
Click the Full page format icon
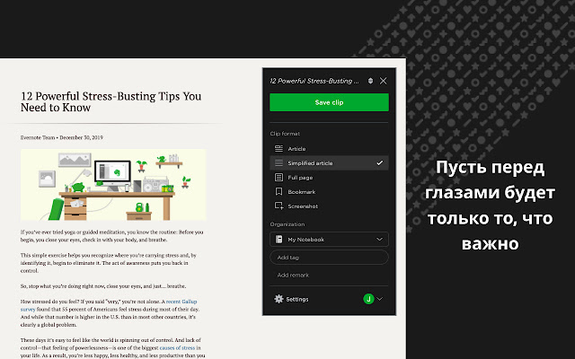pyautogui.click(x=279, y=178)
